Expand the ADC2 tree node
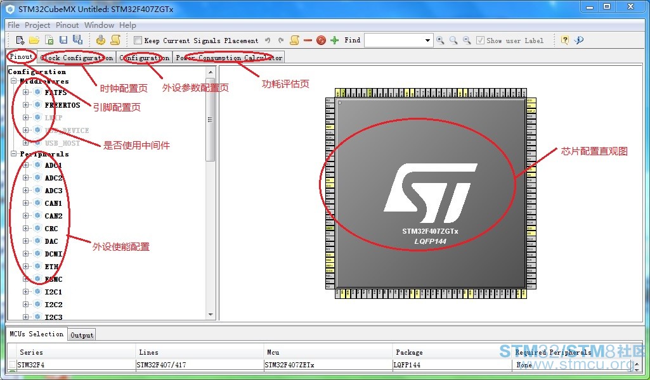The width and height of the screenshot is (650, 380). (26, 177)
